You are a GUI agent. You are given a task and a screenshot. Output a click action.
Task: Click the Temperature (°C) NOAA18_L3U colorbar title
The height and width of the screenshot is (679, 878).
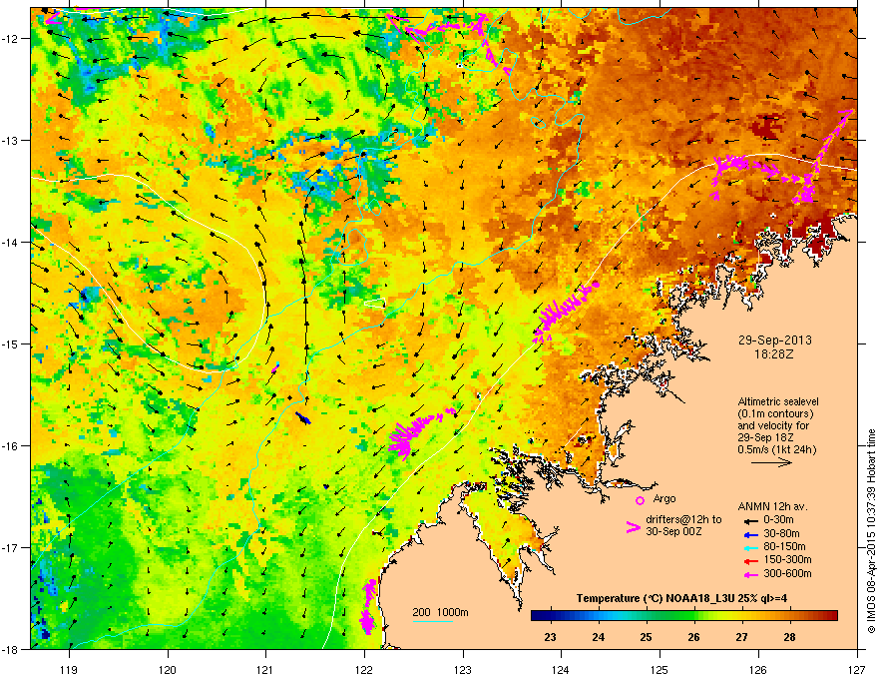(681, 598)
